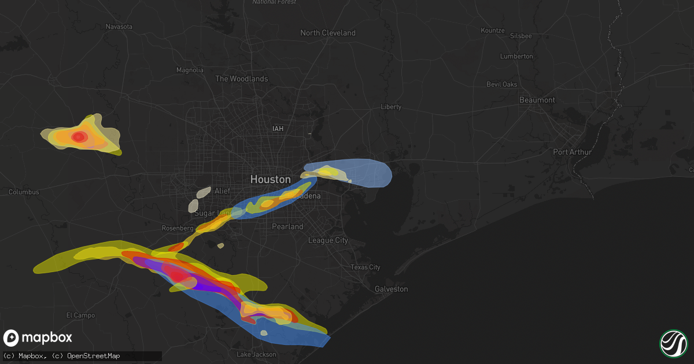
Task: Click the Liberty label
Action: [x=391, y=107]
